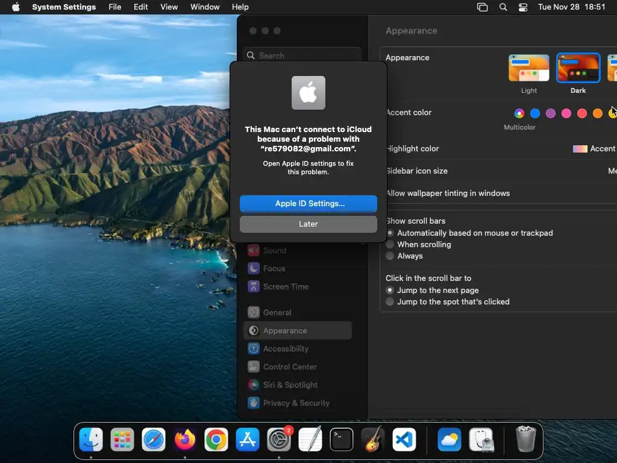Open the Trash in the Dock
The image size is (617, 463).
point(525,439)
